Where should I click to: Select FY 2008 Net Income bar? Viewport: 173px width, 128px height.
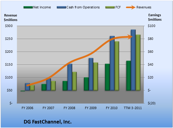(x=65, y=86)
